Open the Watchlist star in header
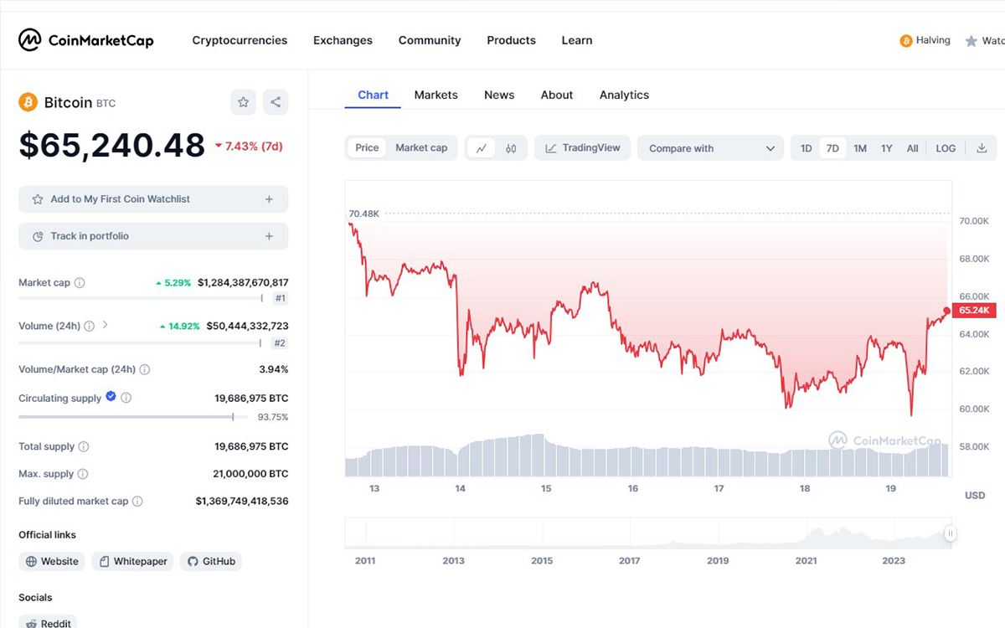The width and height of the screenshot is (1005, 628). (971, 40)
